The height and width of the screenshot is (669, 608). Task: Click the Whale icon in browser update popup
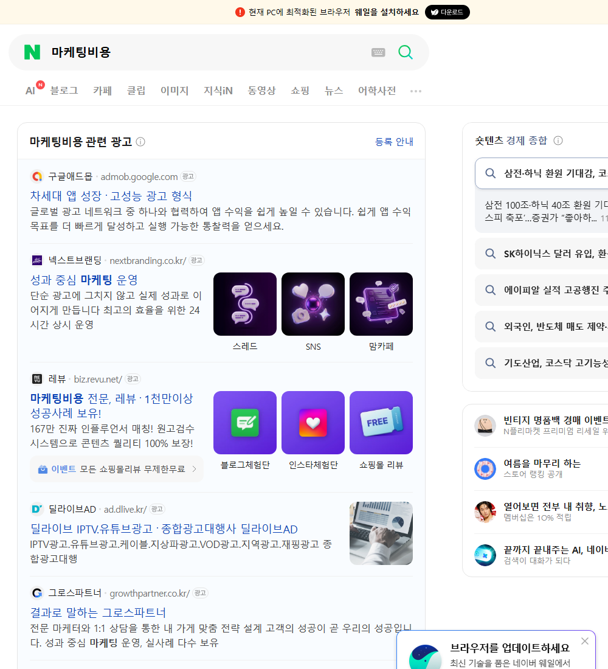click(x=426, y=657)
